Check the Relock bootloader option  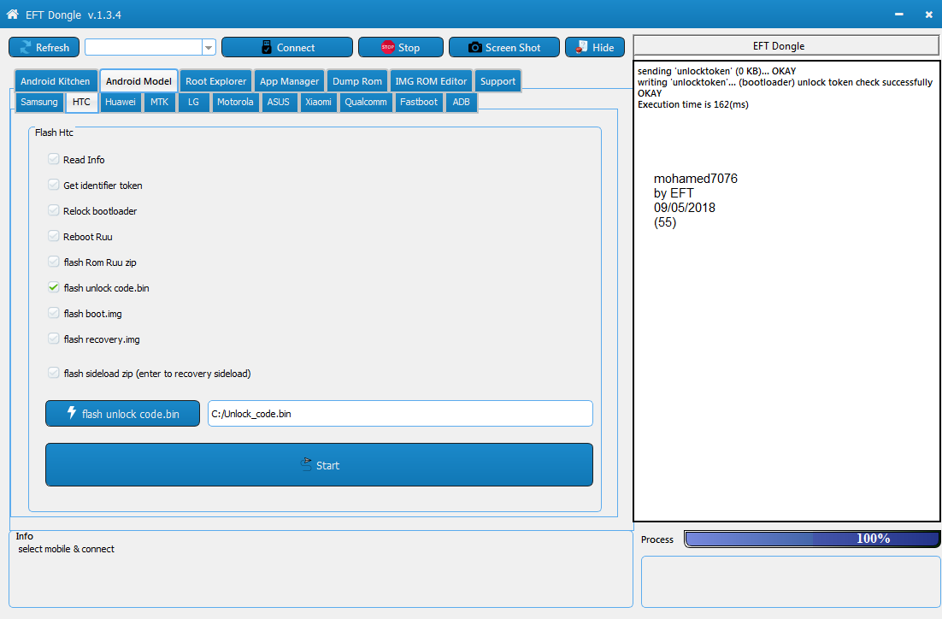[x=54, y=210]
